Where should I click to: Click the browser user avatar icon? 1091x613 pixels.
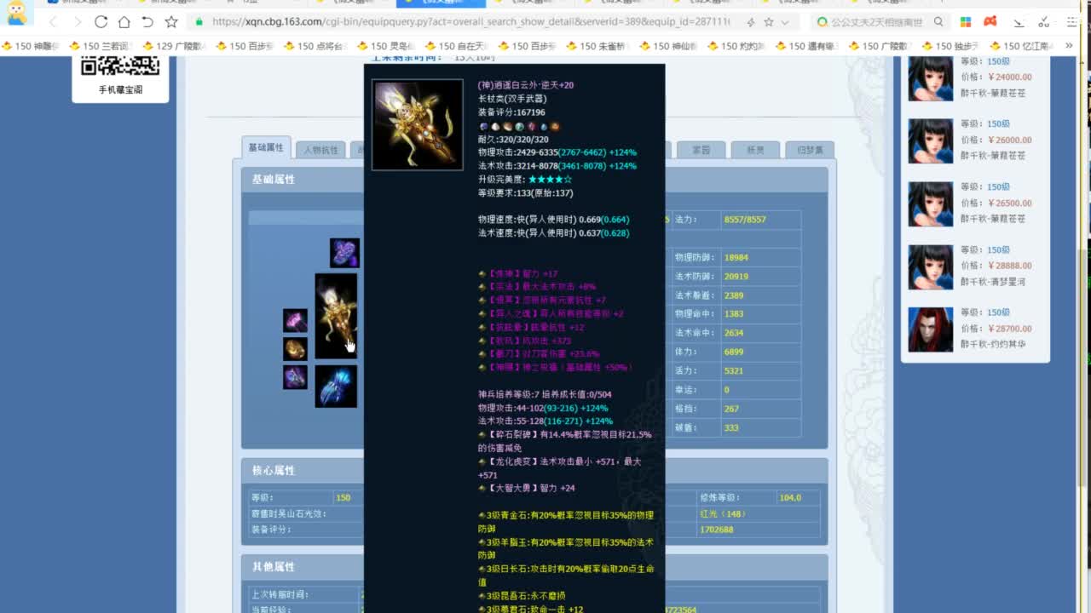point(16,12)
